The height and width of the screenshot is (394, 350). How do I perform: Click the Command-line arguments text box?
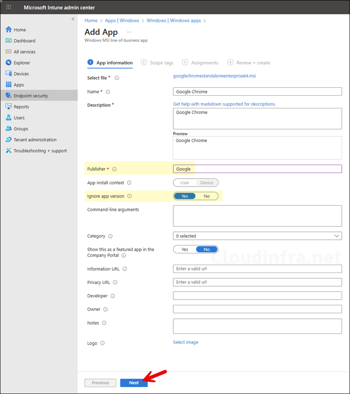pyautogui.click(x=257, y=216)
